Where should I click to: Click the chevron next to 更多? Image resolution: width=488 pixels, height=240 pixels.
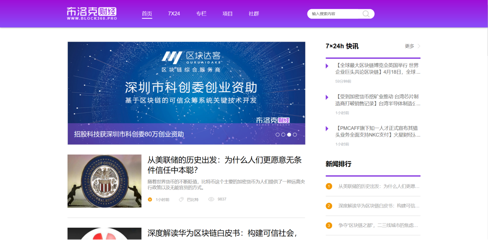[419, 46]
